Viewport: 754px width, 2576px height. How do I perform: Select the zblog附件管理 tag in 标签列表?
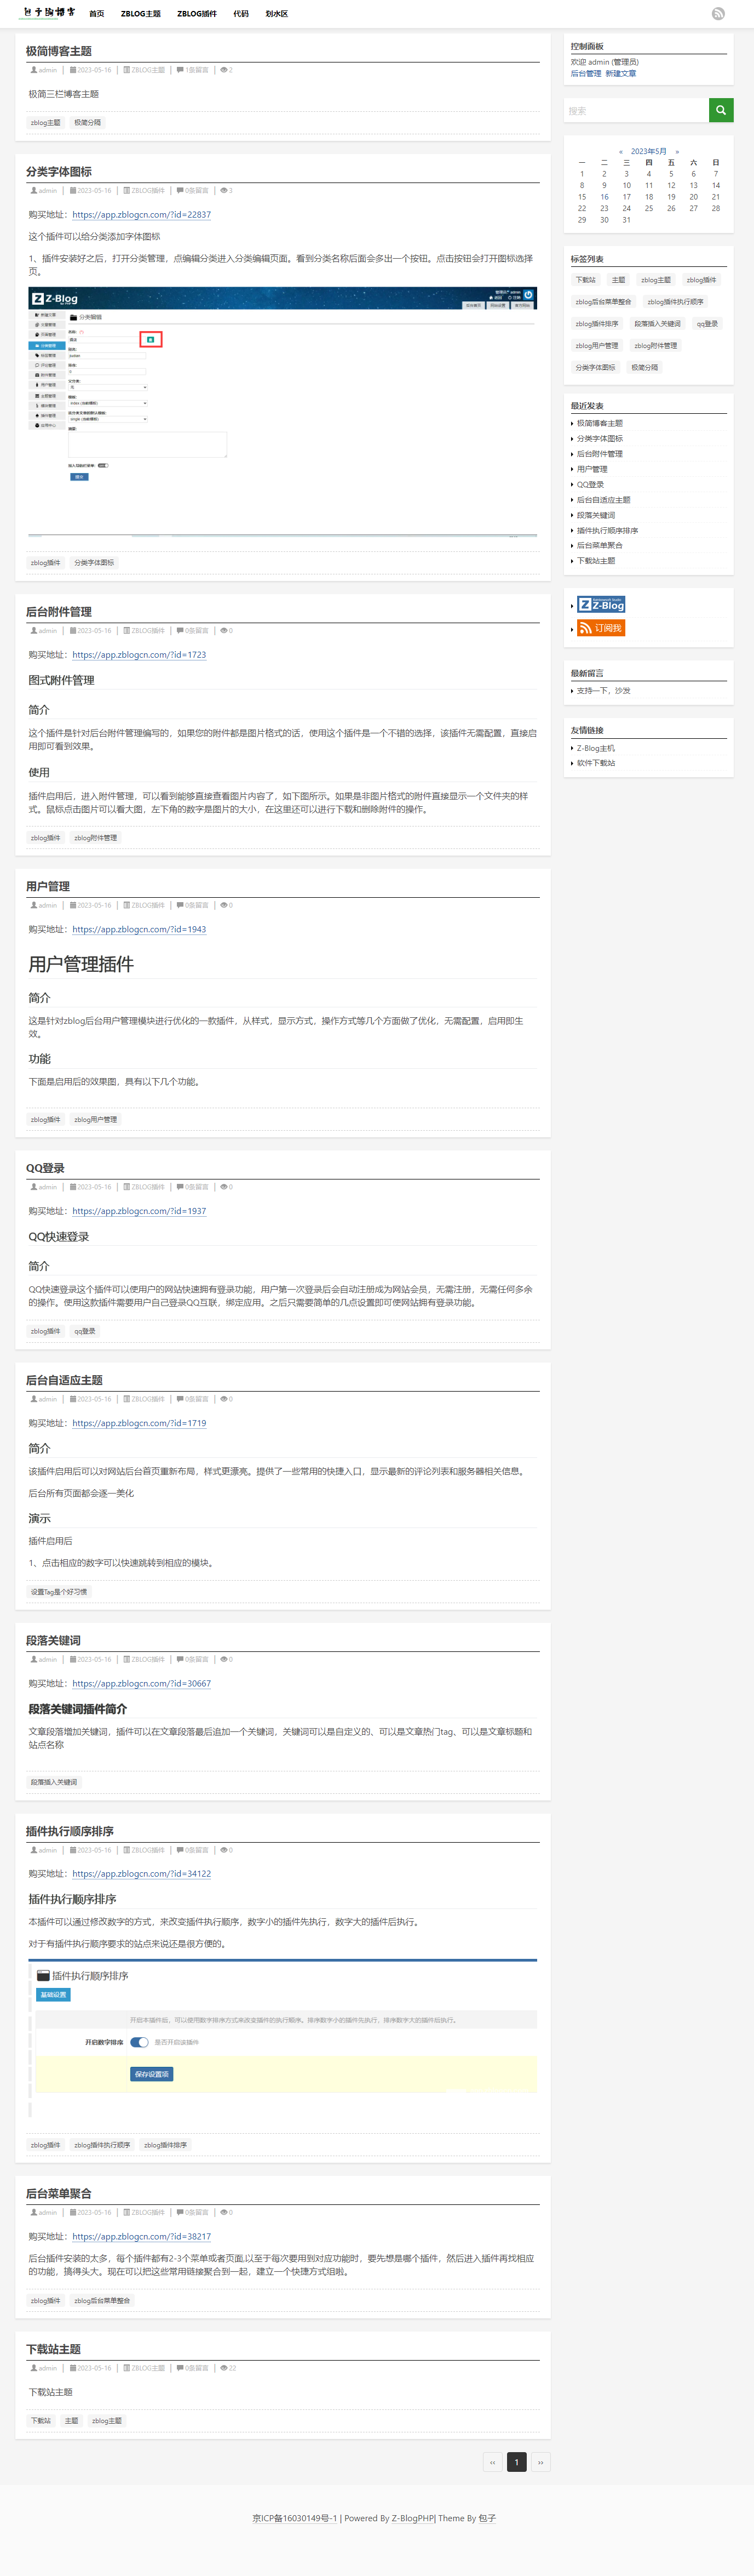pyautogui.click(x=655, y=346)
